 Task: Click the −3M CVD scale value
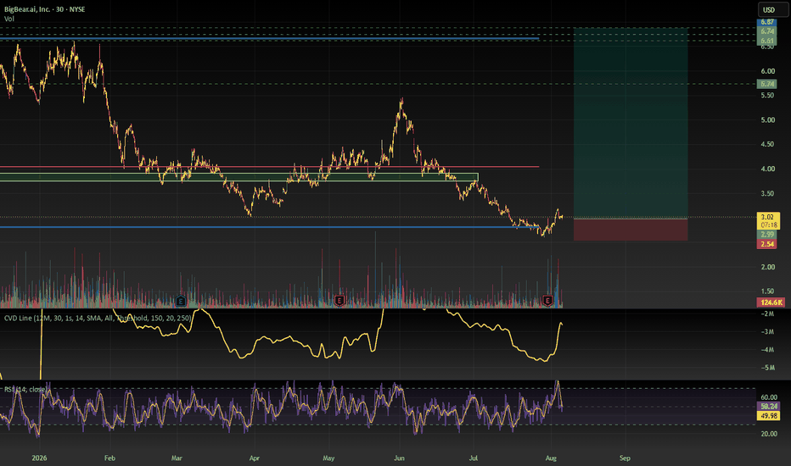767,331
